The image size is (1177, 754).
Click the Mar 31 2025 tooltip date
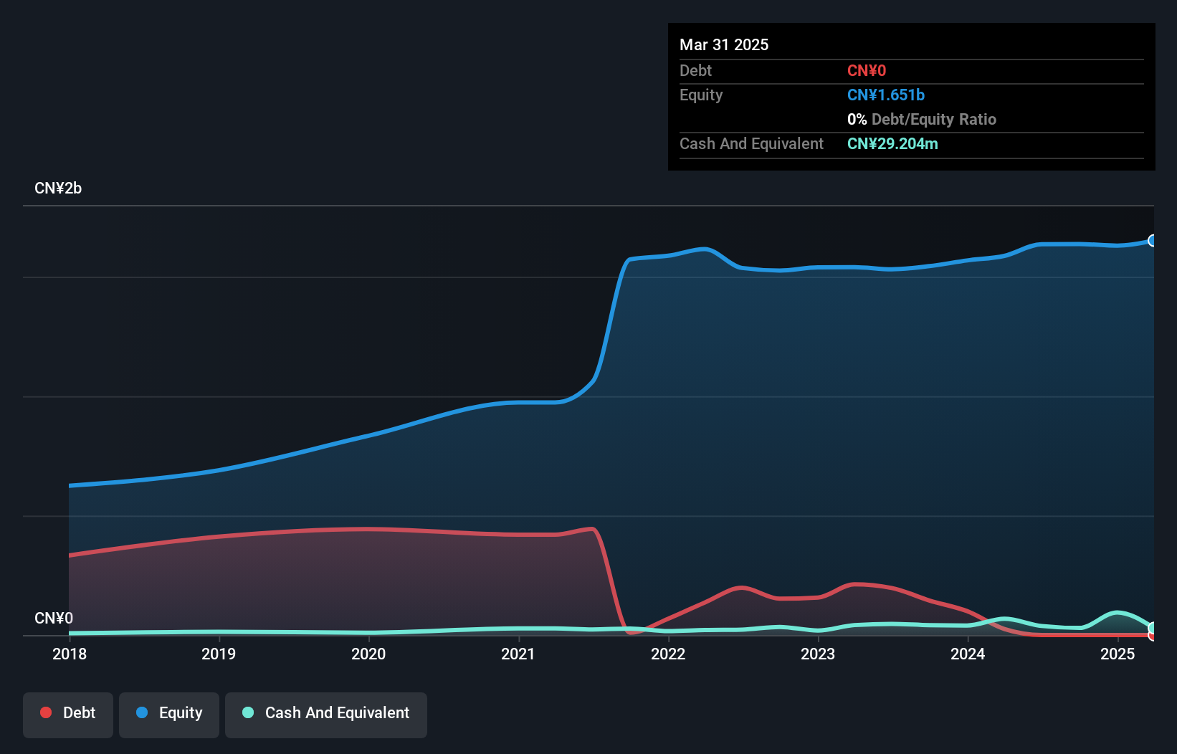pos(724,44)
